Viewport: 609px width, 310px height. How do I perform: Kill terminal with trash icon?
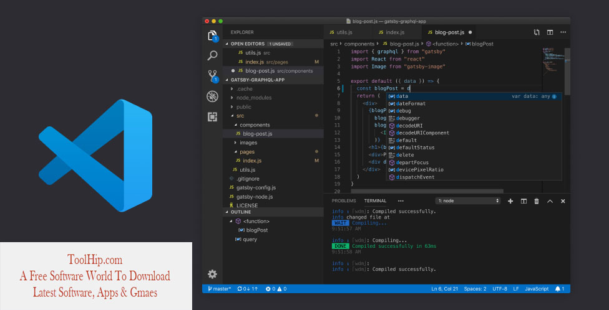[537, 201]
